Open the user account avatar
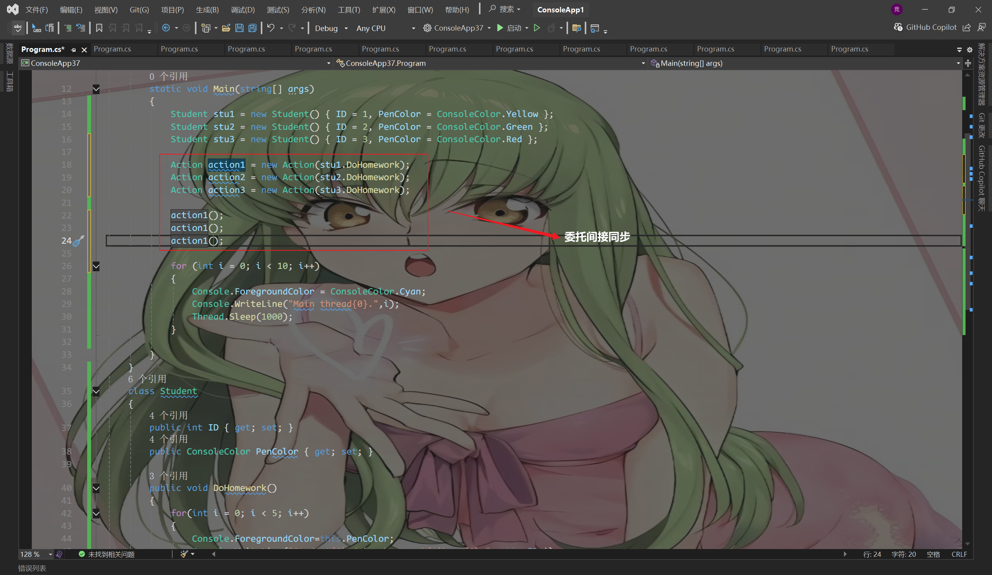Image resolution: width=992 pixels, height=575 pixels. (x=897, y=9)
